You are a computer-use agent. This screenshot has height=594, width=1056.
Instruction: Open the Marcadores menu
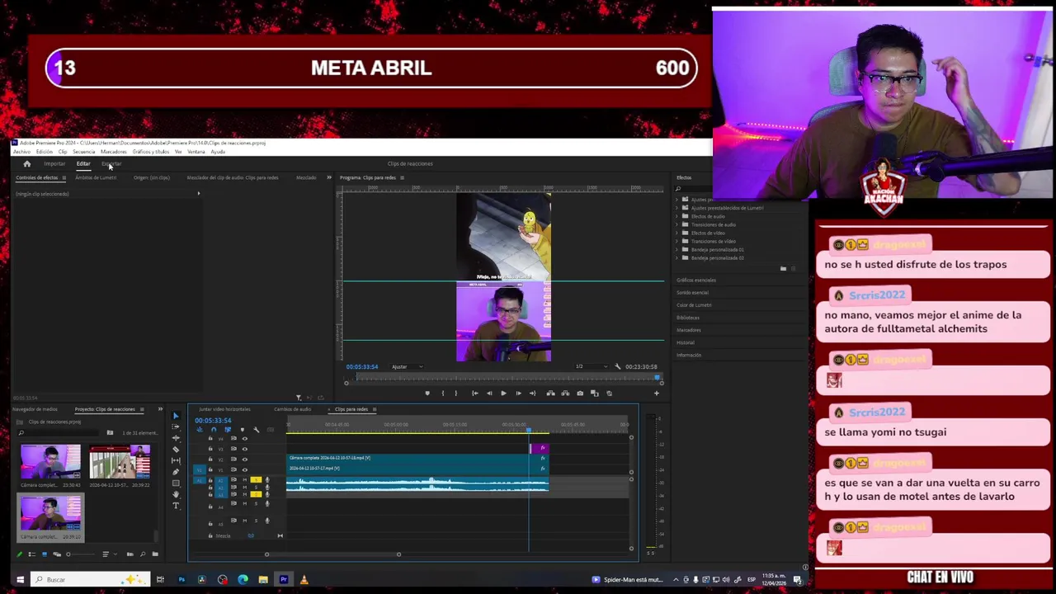(x=114, y=152)
